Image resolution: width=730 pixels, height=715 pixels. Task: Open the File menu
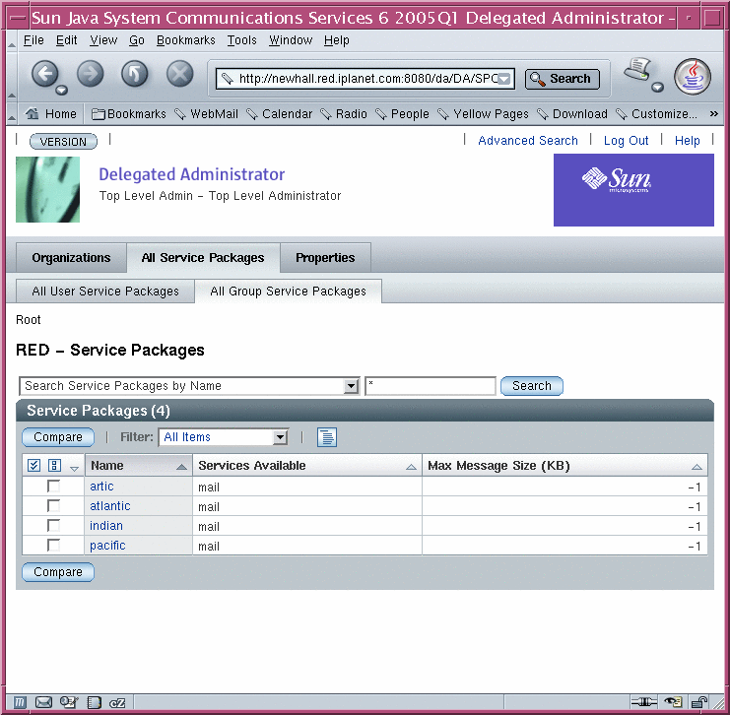33,40
